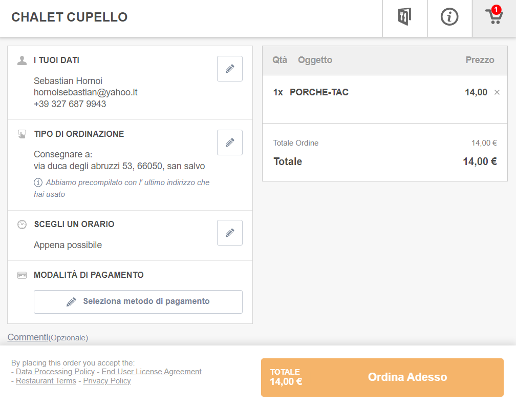The image size is (516, 407).
Task: Click the CHALET CUPELLO restaurant title
Action: (70, 17)
